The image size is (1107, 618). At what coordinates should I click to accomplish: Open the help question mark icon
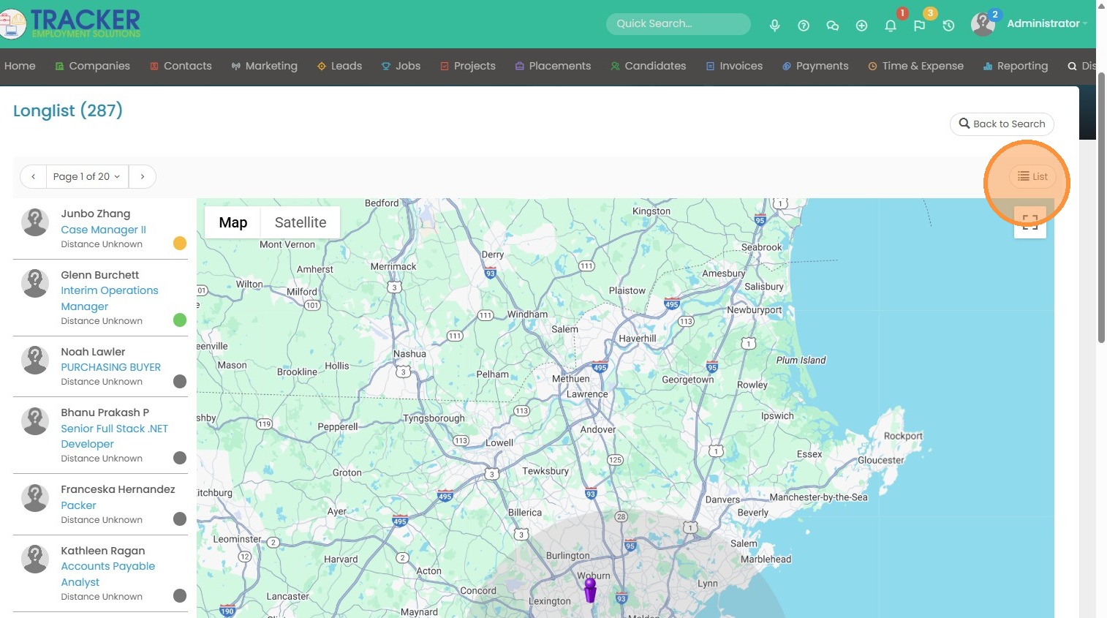[804, 26]
